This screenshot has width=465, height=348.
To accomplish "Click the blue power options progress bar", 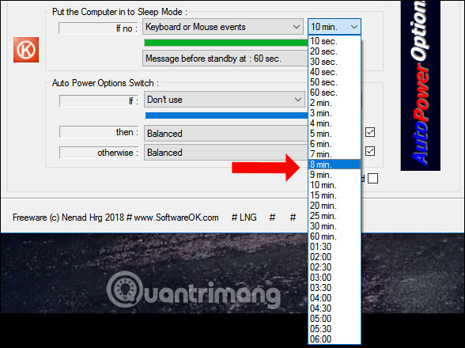I will [226, 115].
